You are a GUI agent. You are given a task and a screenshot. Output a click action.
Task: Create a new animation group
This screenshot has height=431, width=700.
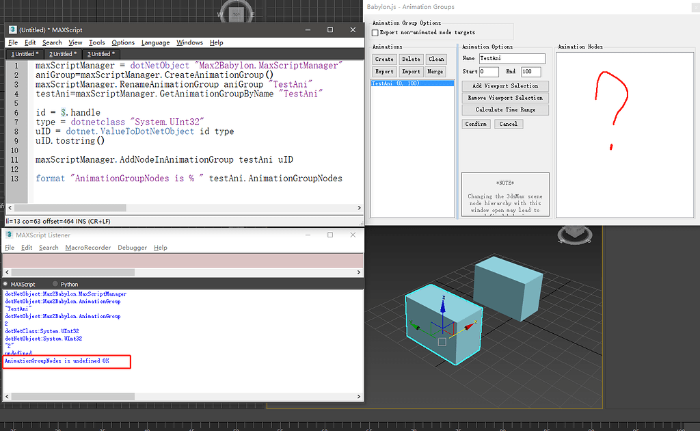click(384, 59)
